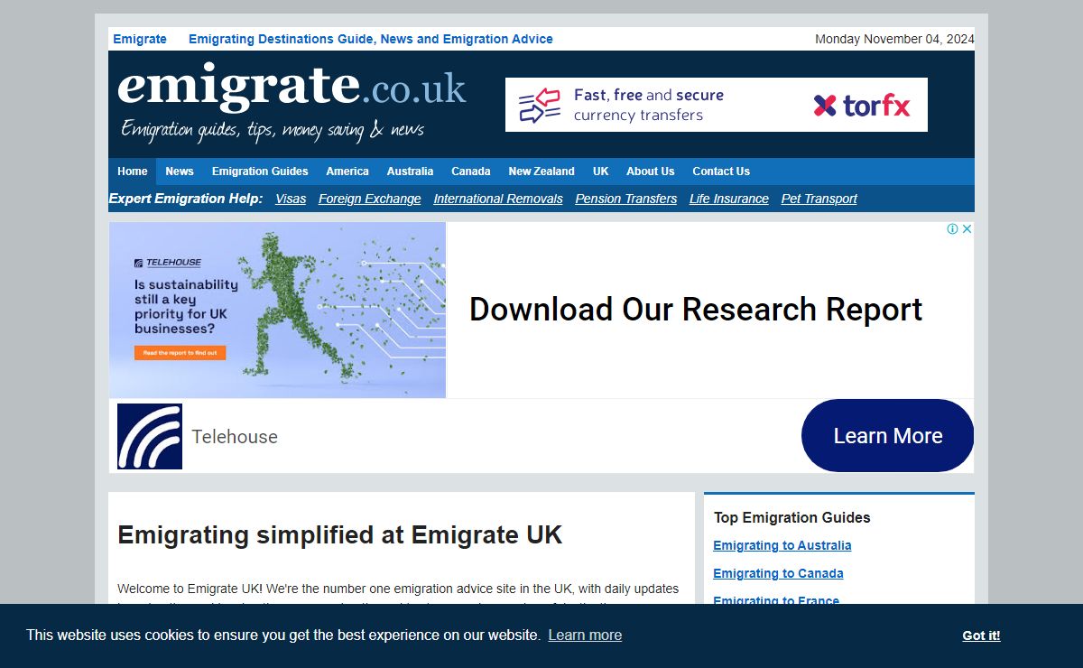Click the date Monday November 04, 2024

pyautogui.click(x=894, y=39)
